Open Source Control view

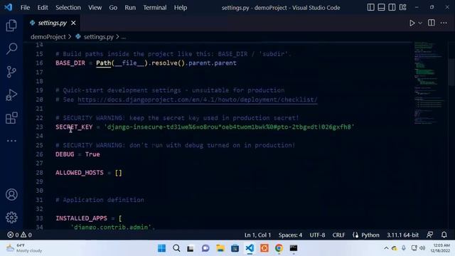point(11,72)
